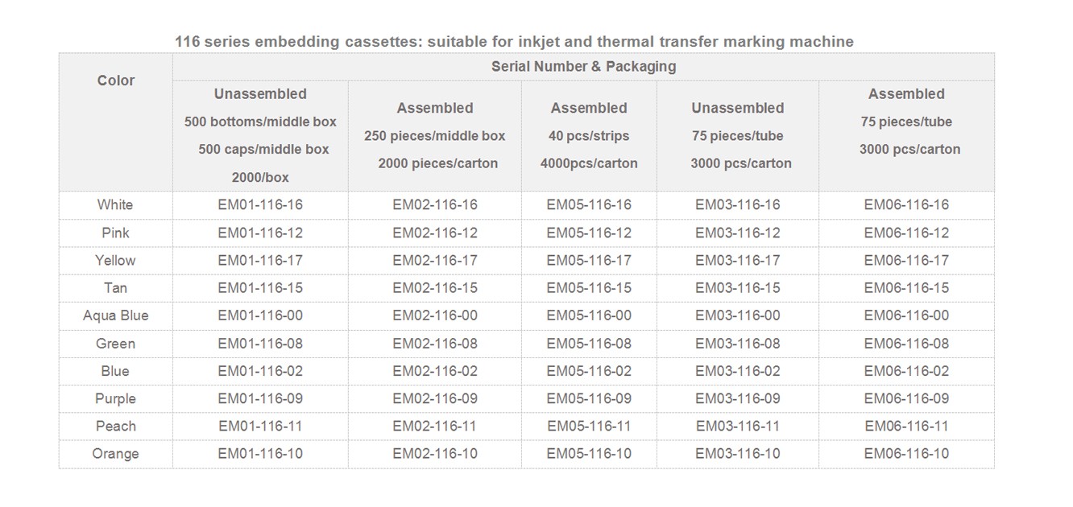This screenshot has height=507, width=1073.
Task: Select EM03-116-15 in the Tan row
Action: [738, 287]
